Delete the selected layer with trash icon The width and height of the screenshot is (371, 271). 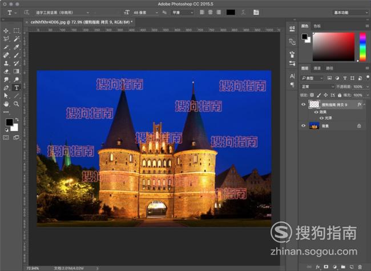pyautogui.click(x=360, y=267)
